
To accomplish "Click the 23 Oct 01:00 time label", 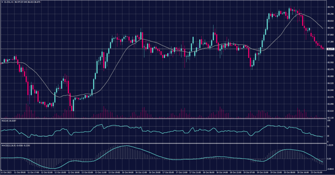I will click(x=317, y=172).
